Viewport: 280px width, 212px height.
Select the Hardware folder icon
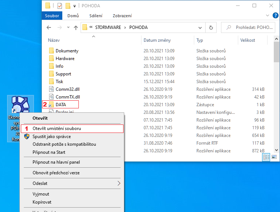click(51, 58)
